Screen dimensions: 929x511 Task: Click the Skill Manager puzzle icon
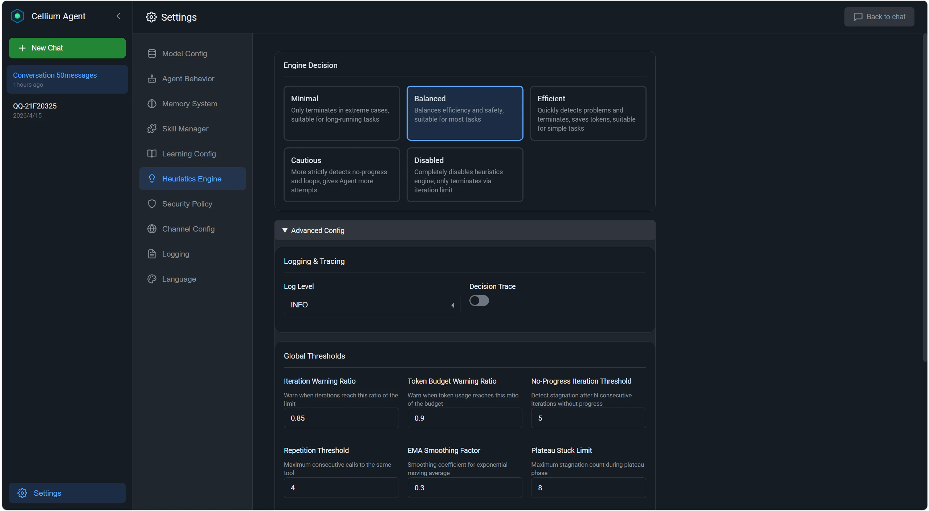152,129
